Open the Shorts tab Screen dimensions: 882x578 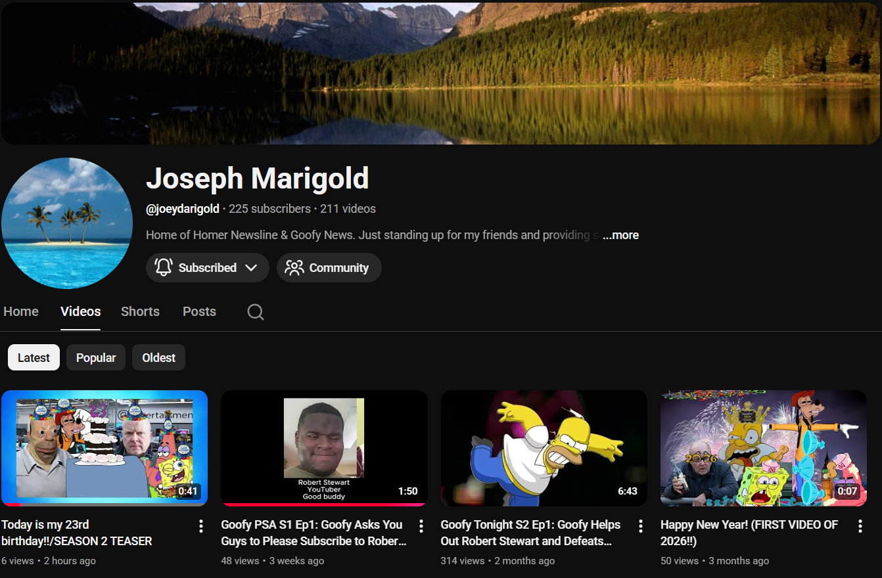[140, 311]
